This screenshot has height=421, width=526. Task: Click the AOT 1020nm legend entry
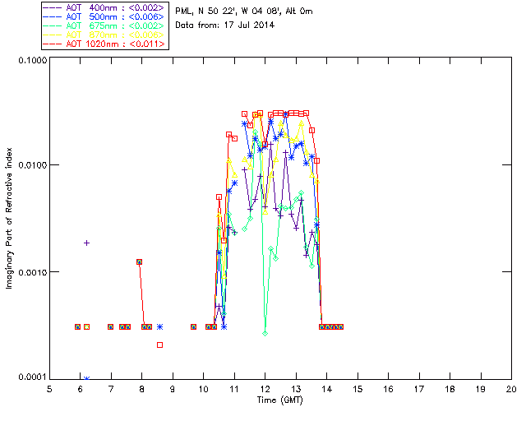[104, 44]
